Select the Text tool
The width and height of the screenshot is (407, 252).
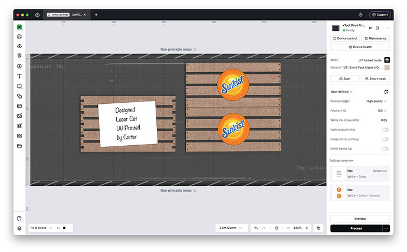coord(19,76)
